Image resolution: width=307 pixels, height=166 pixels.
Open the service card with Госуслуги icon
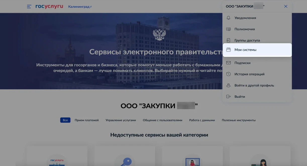coord(57,156)
